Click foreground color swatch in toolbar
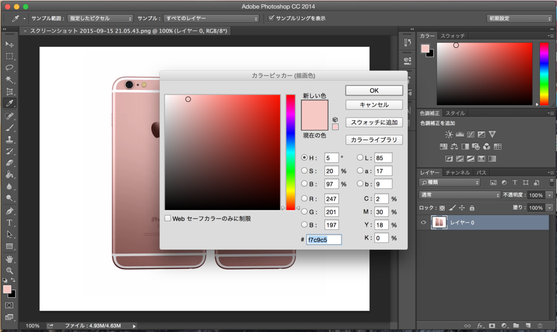This screenshot has height=332, width=557. click(x=7, y=290)
